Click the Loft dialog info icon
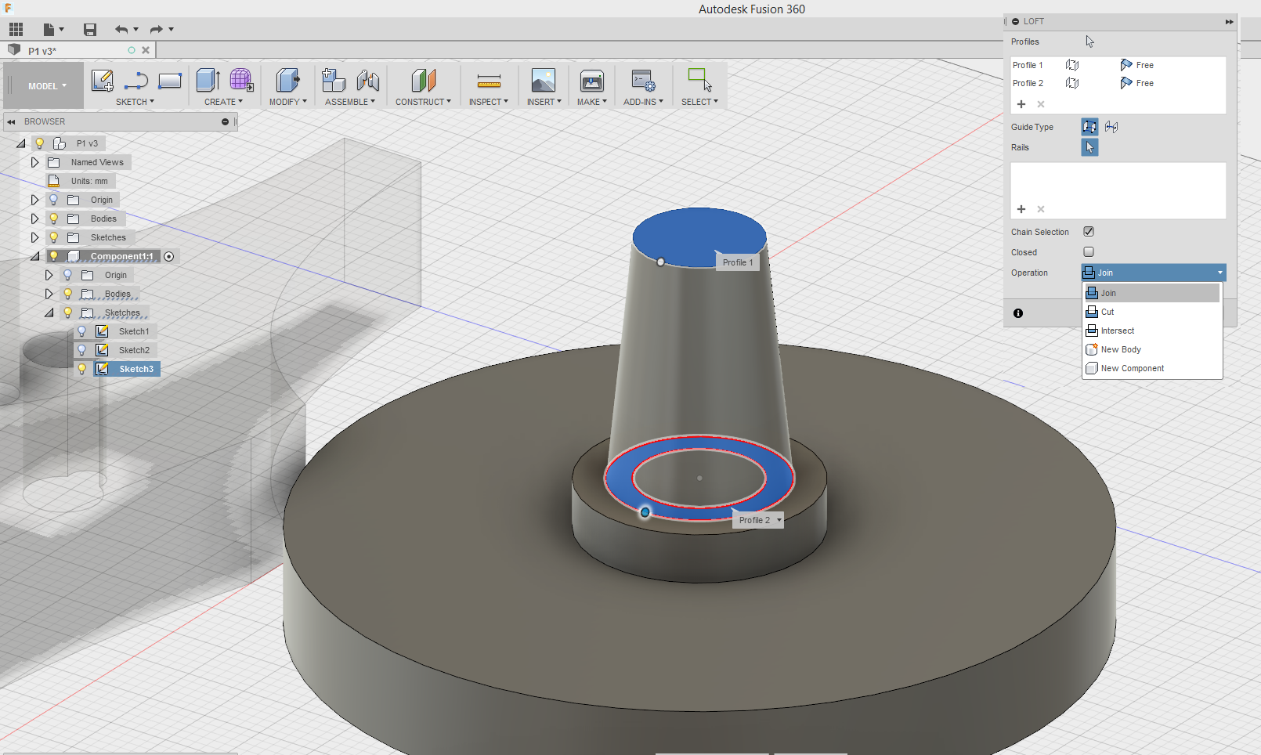The height and width of the screenshot is (755, 1261). click(1018, 313)
